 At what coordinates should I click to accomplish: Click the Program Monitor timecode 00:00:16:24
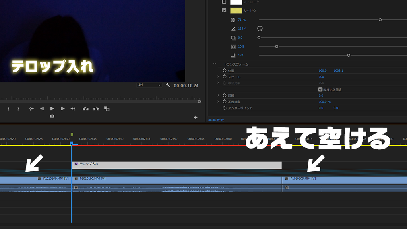click(186, 86)
